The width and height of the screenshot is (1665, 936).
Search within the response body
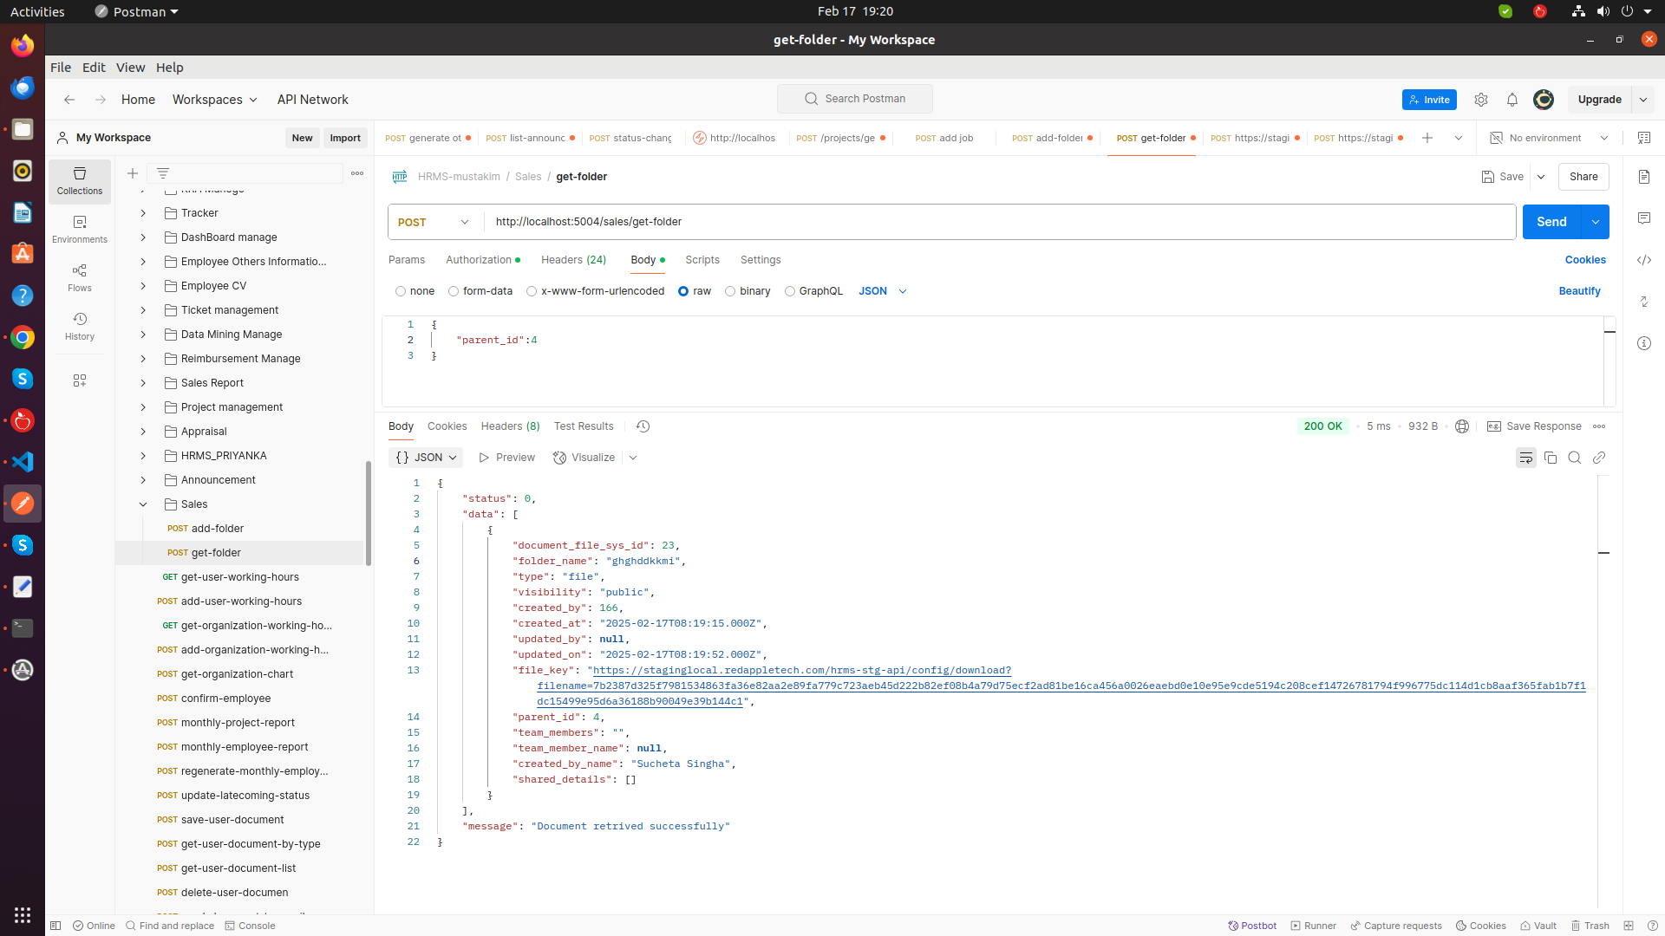1575,458
